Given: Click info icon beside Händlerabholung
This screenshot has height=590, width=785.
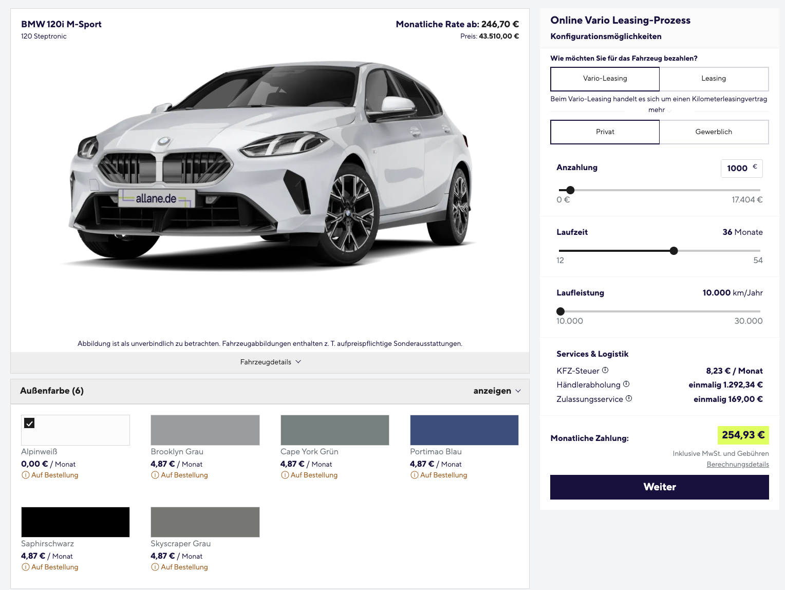Looking at the screenshot, I should (x=626, y=384).
